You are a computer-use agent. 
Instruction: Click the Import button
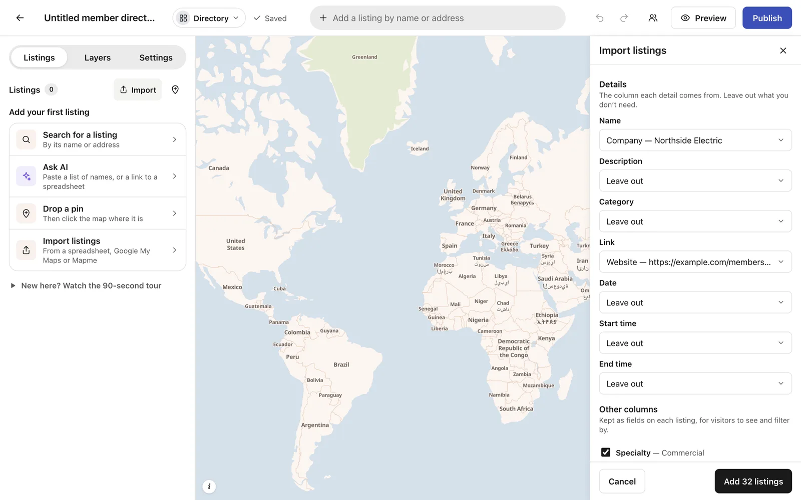point(138,89)
